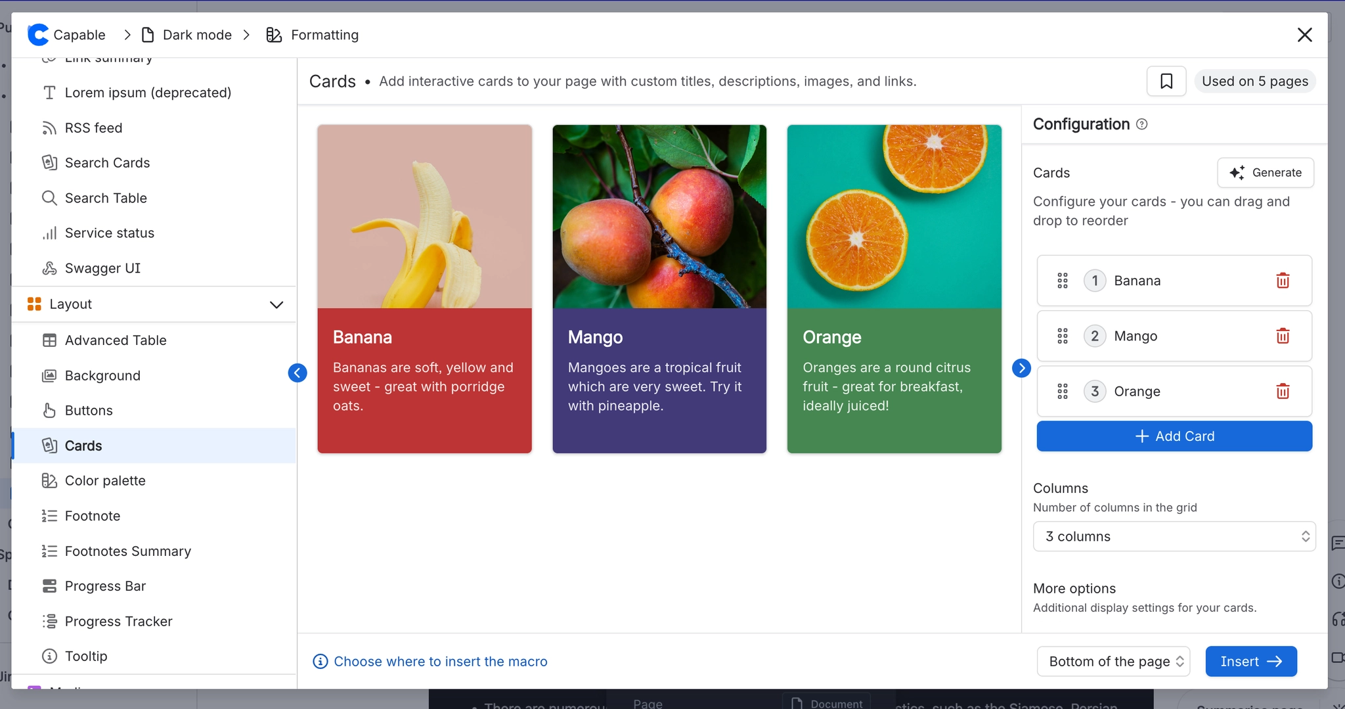Collapse the Layout section
This screenshot has height=709, width=1345.
(x=276, y=304)
